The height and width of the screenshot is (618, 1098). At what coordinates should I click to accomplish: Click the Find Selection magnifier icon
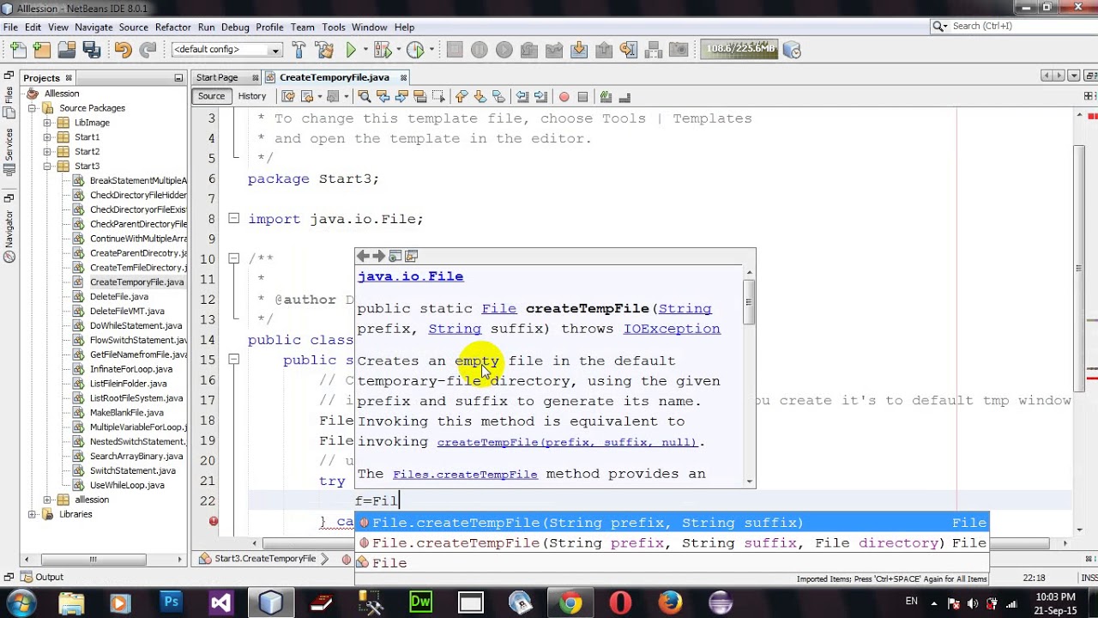coord(365,96)
